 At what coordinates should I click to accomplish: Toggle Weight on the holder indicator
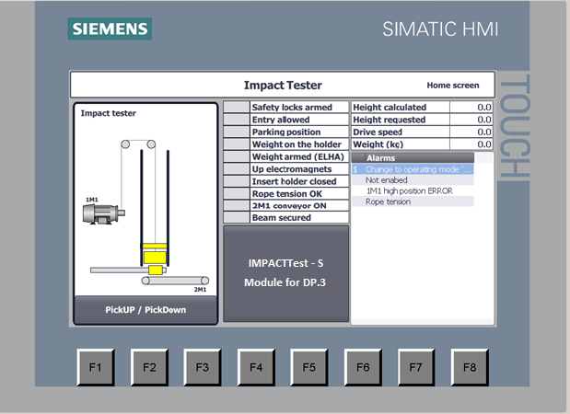point(237,144)
